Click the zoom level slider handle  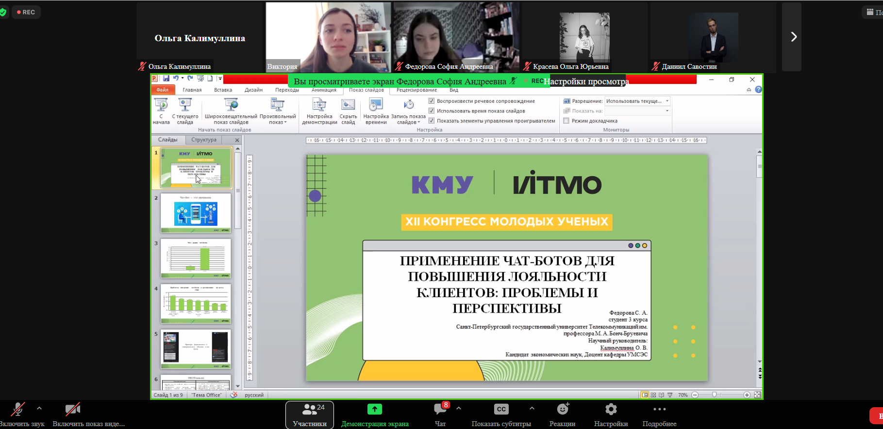click(714, 395)
